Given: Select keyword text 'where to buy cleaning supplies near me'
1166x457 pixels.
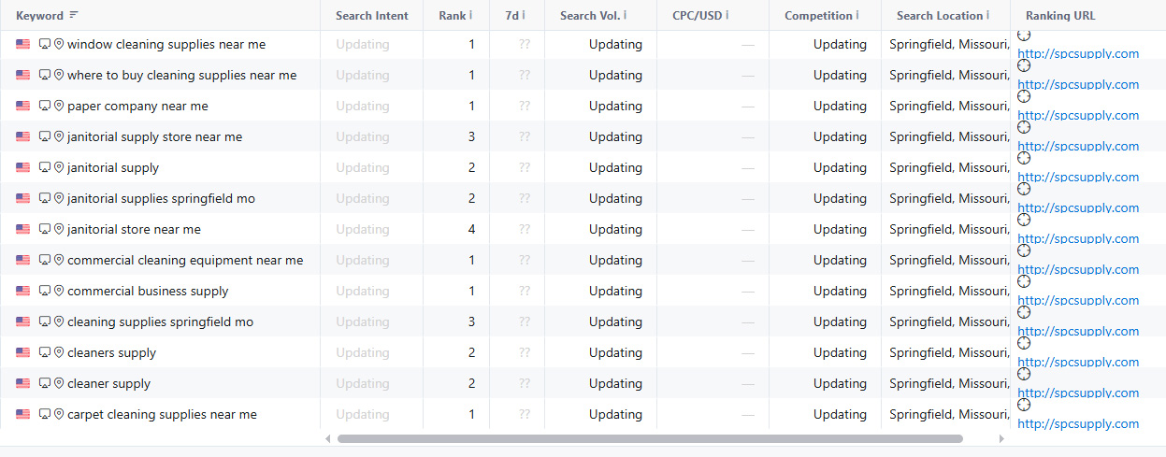Looking at the screenshot, I should pos(182,75).
